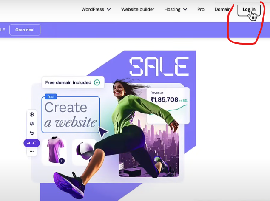Open the purple AI tools button

[31, 143]
